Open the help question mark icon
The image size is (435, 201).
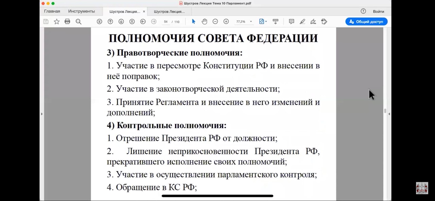(363, 11)
